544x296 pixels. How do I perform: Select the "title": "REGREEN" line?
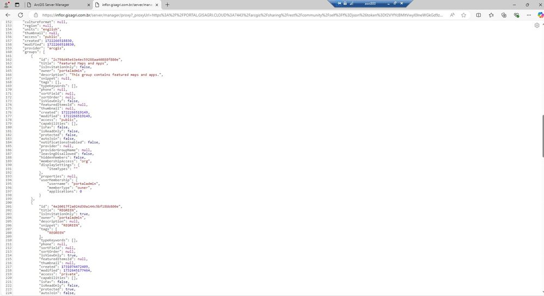coord(58,210)
